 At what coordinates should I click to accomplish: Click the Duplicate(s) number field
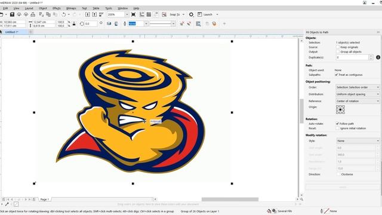click(x=352, y=57)
